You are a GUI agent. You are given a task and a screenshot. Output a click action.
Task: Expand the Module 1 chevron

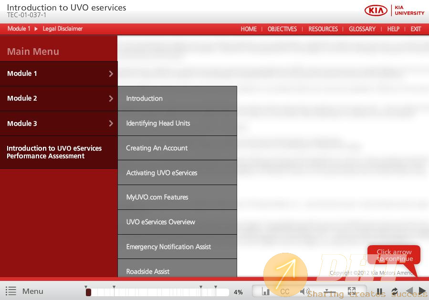click(111, 73)
